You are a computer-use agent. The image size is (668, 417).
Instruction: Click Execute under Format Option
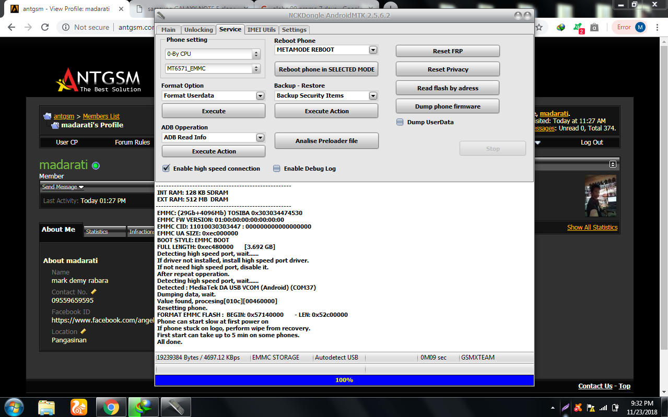(214, 111)
